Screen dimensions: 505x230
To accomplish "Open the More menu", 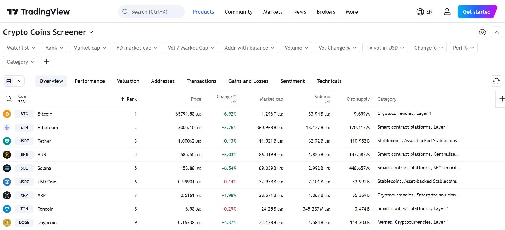I will [352, 12].
